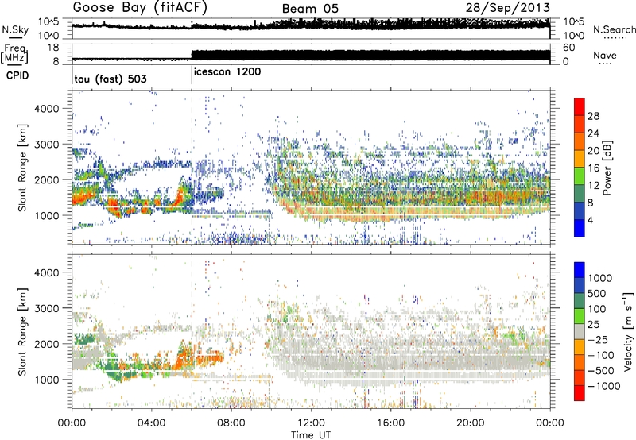
Task: Click the '20:00' time tick label
Action: [470, 423]
